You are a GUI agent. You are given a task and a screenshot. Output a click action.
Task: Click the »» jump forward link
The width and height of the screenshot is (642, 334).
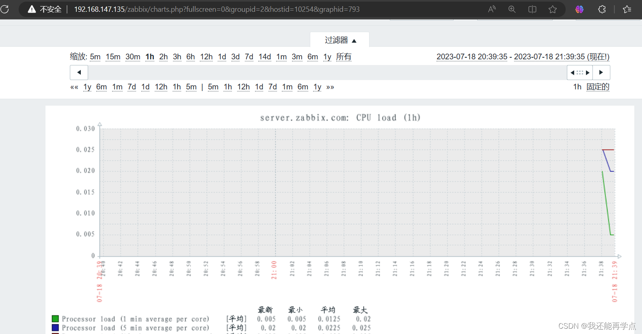pos(330,87)
